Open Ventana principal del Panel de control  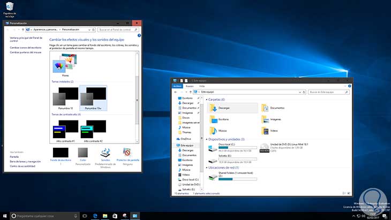26,39
